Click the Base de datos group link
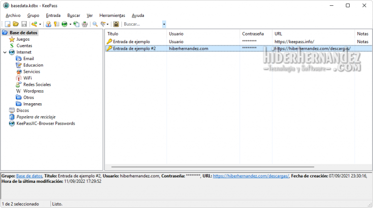The image size is (373, 208). click(29, 176)
